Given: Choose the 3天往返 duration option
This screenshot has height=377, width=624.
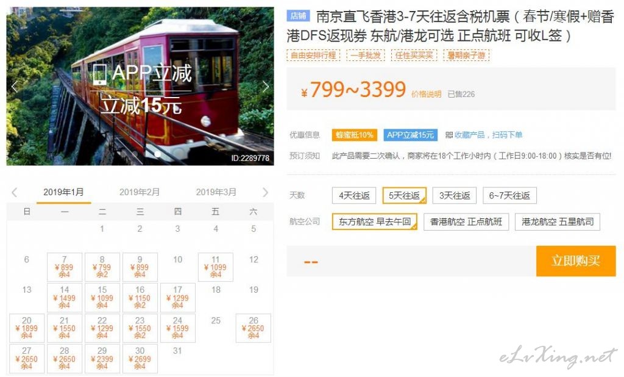Looking at the screenshot, I should pyautogui.click(x=455, y=195).
